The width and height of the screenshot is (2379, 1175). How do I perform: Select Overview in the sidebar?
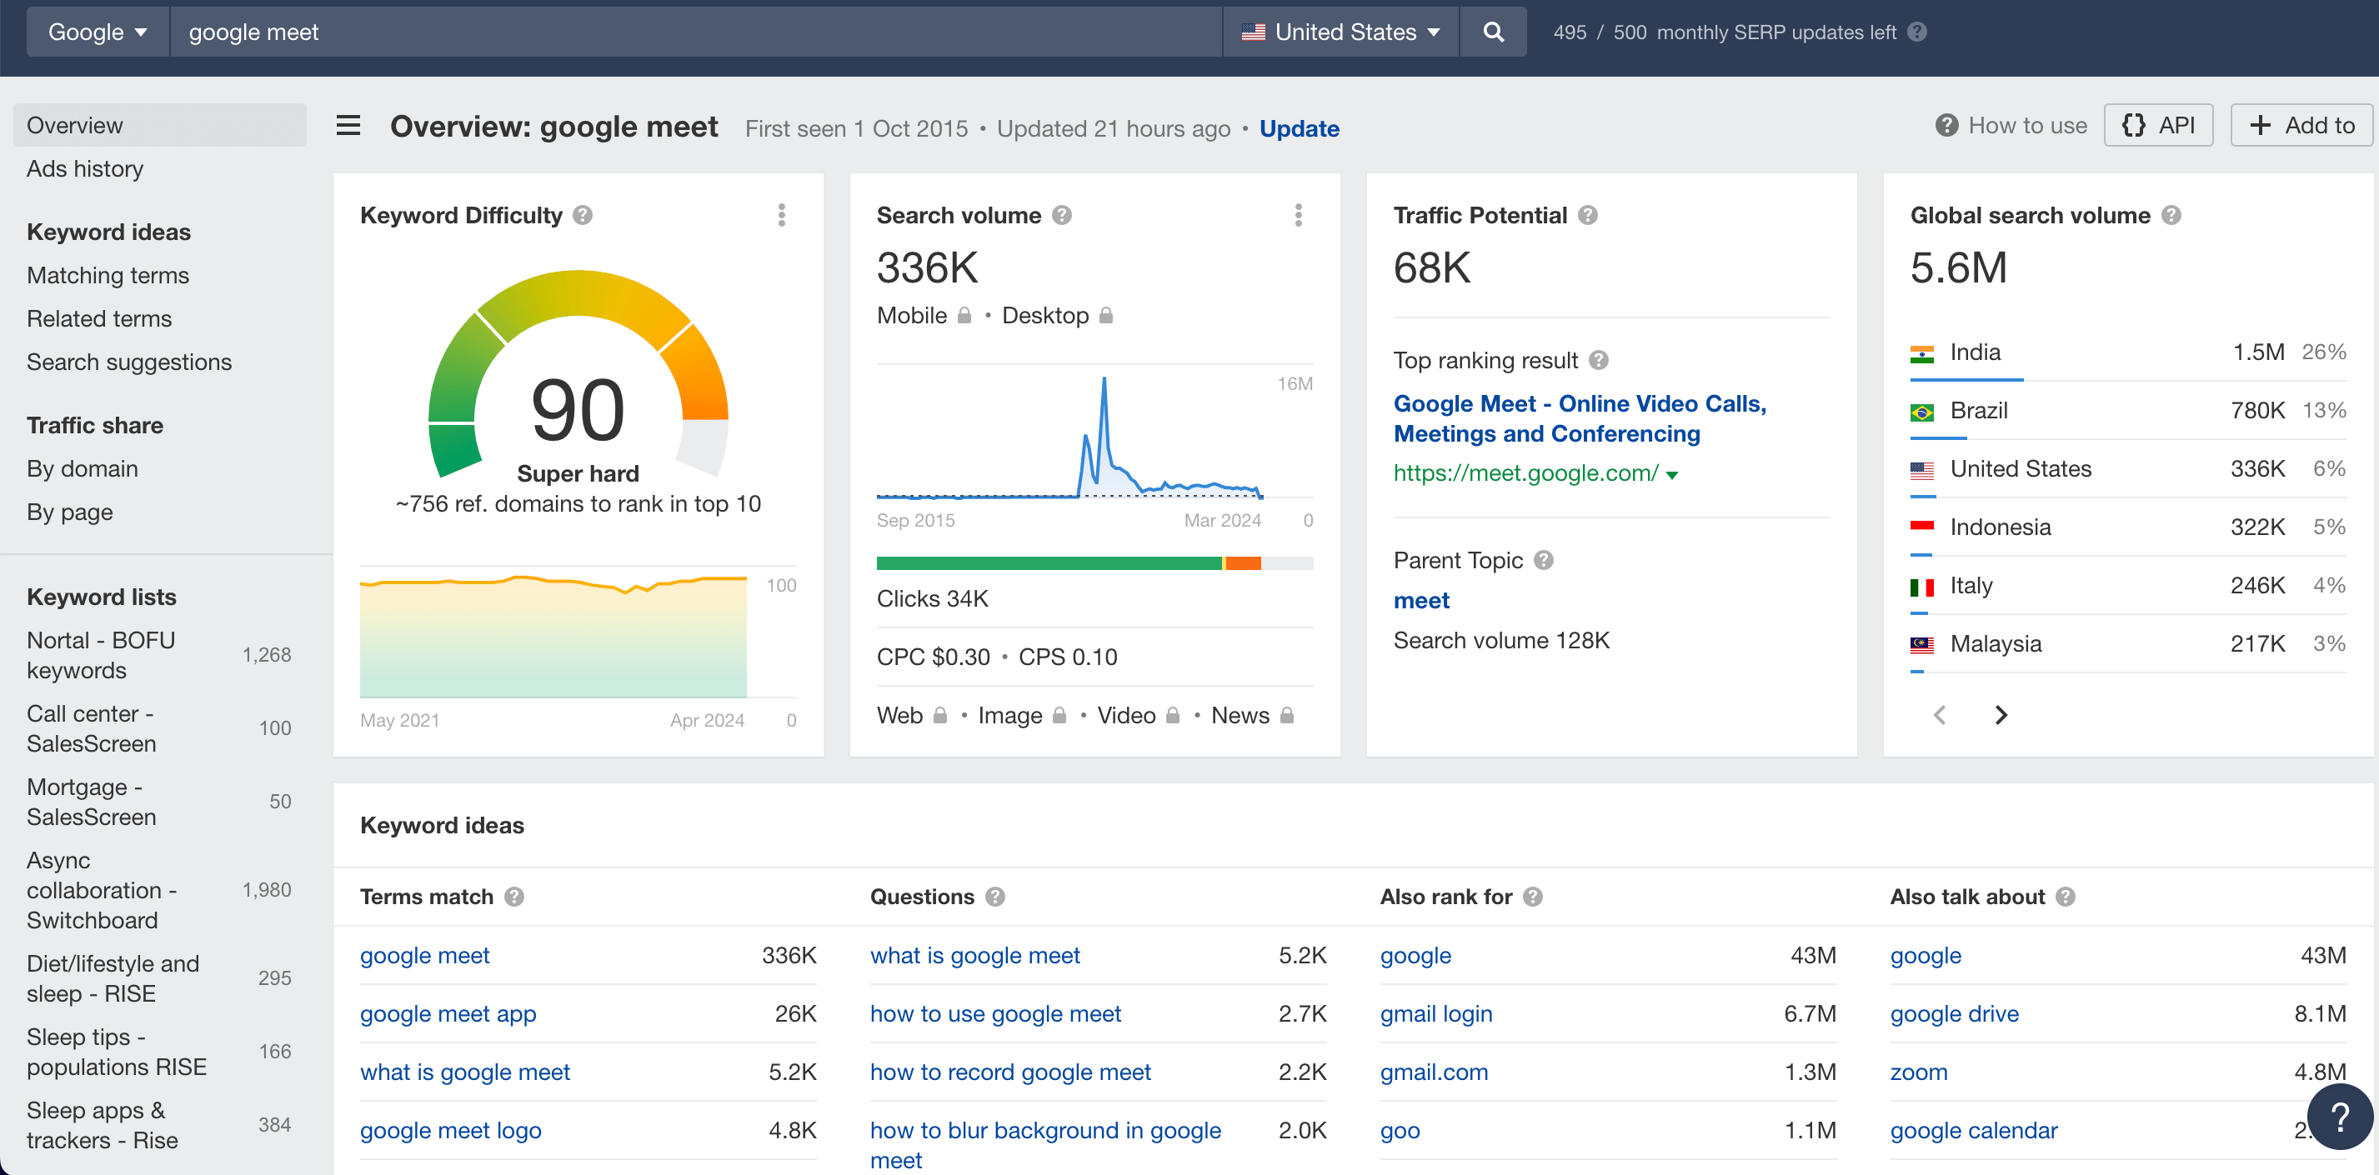[160, 126]
